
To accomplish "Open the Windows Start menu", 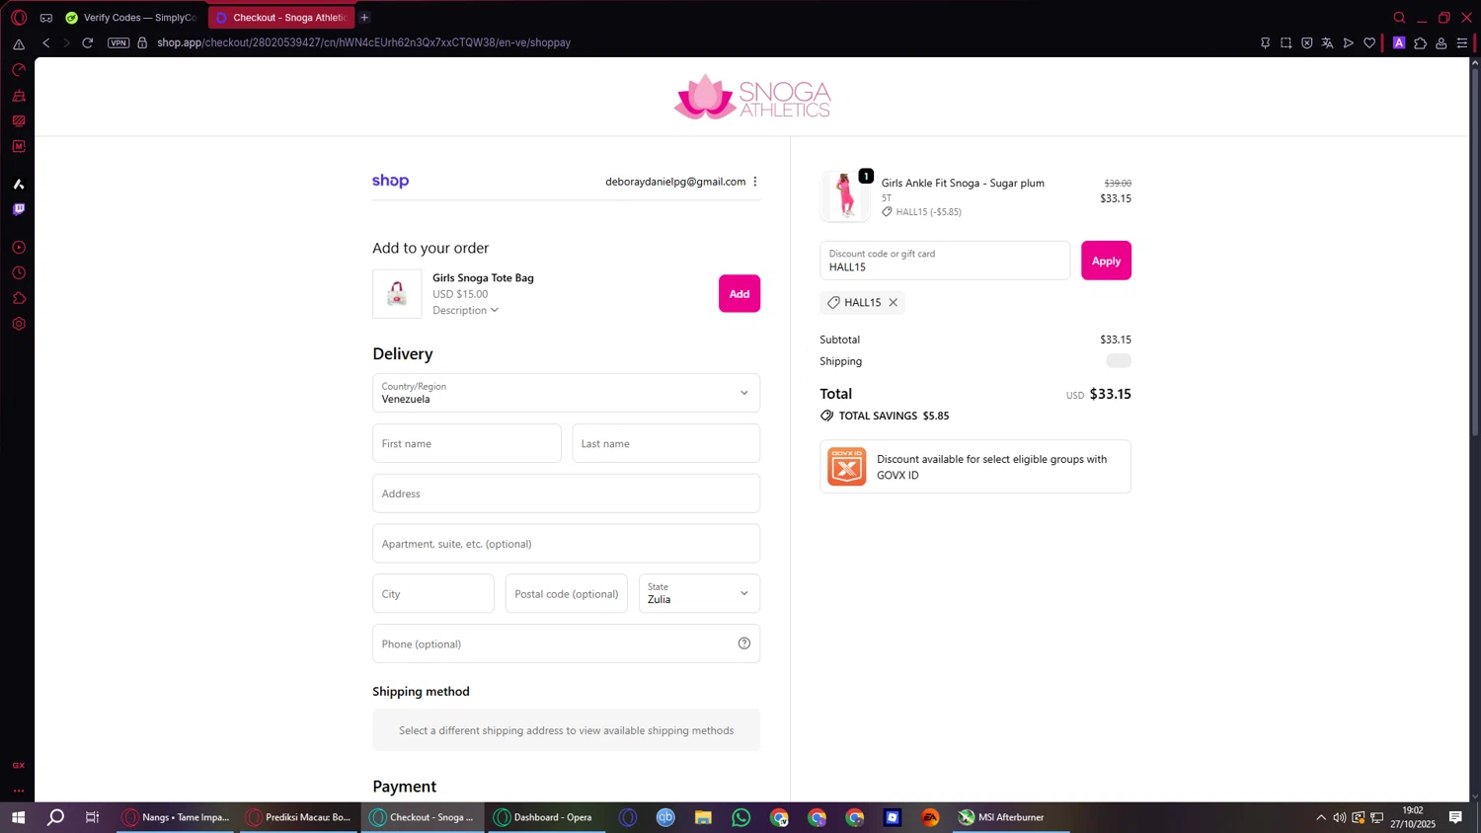I will tap(18, 817).
